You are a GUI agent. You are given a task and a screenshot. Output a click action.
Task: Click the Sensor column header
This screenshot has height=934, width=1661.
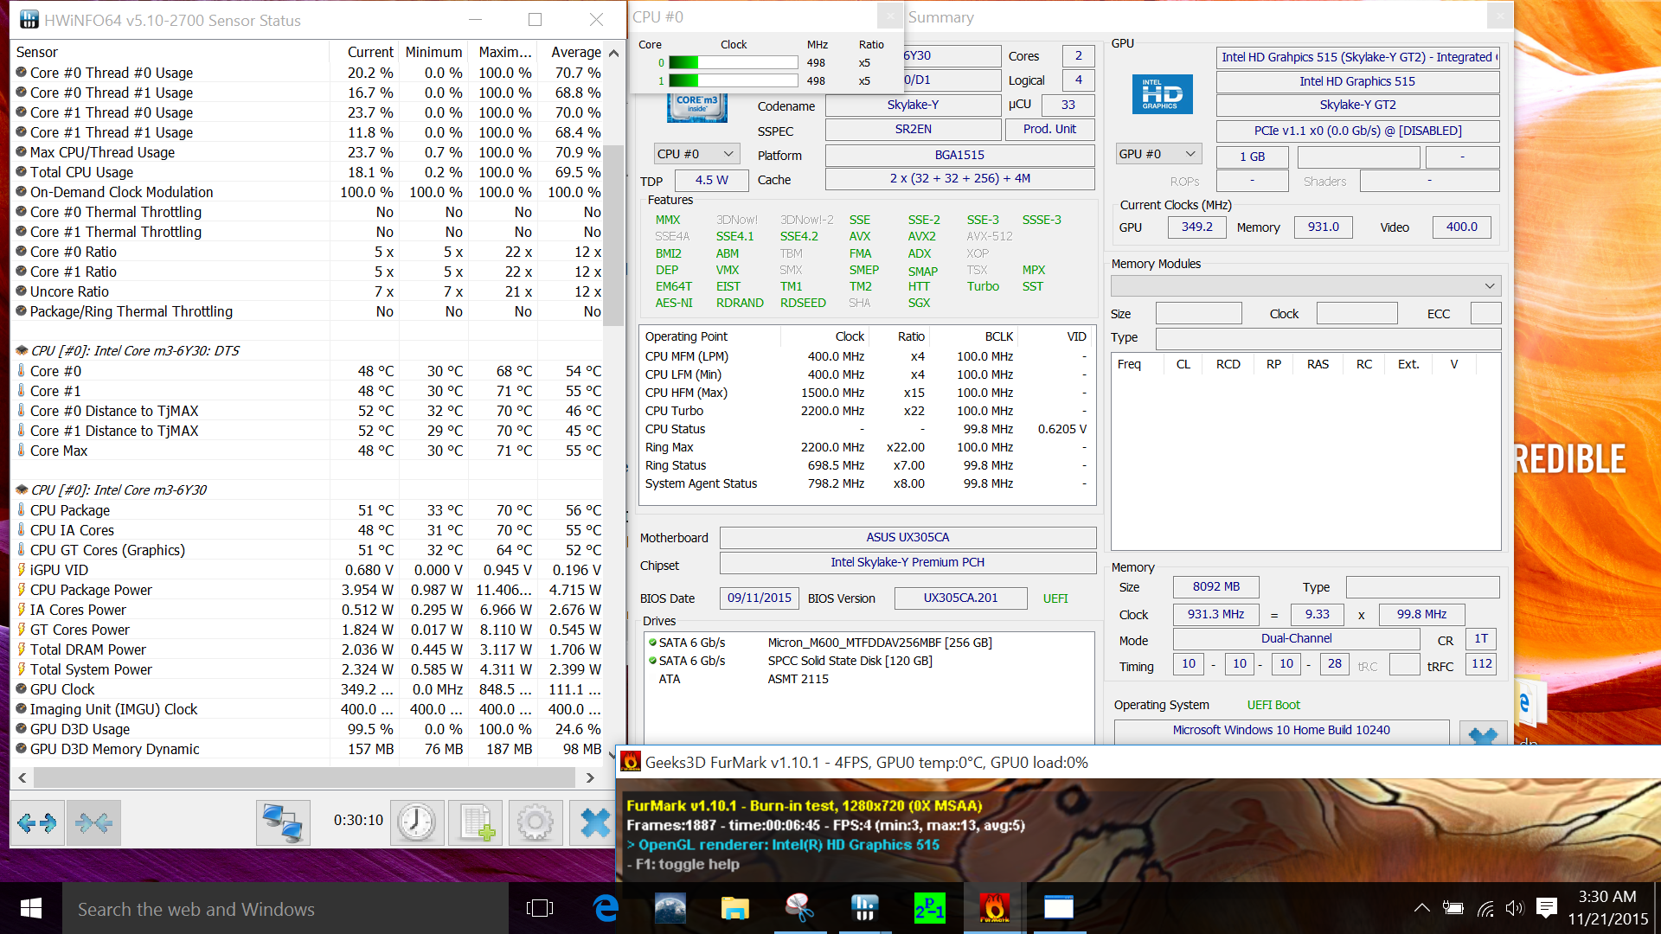coord(37,52)
